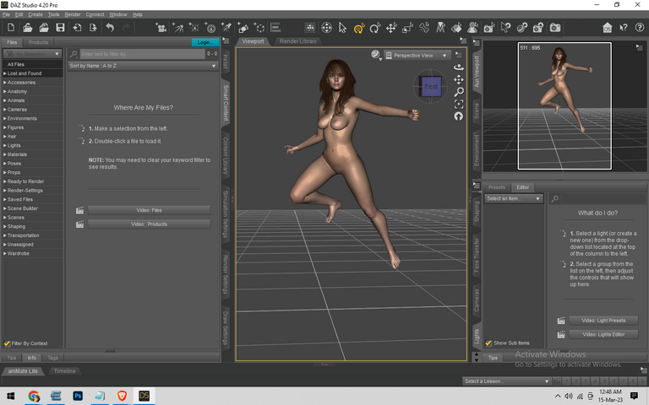Open the Sort by Name dropdown
Image resolution: width=649 pixels, height=405 pixels.
tap(143, 66)
